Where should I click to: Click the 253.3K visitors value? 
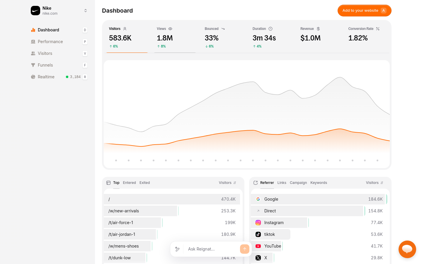(x=228, y=211)
